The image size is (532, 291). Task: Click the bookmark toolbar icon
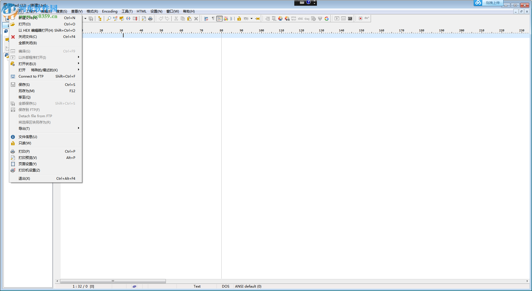[x=135, y=19]
